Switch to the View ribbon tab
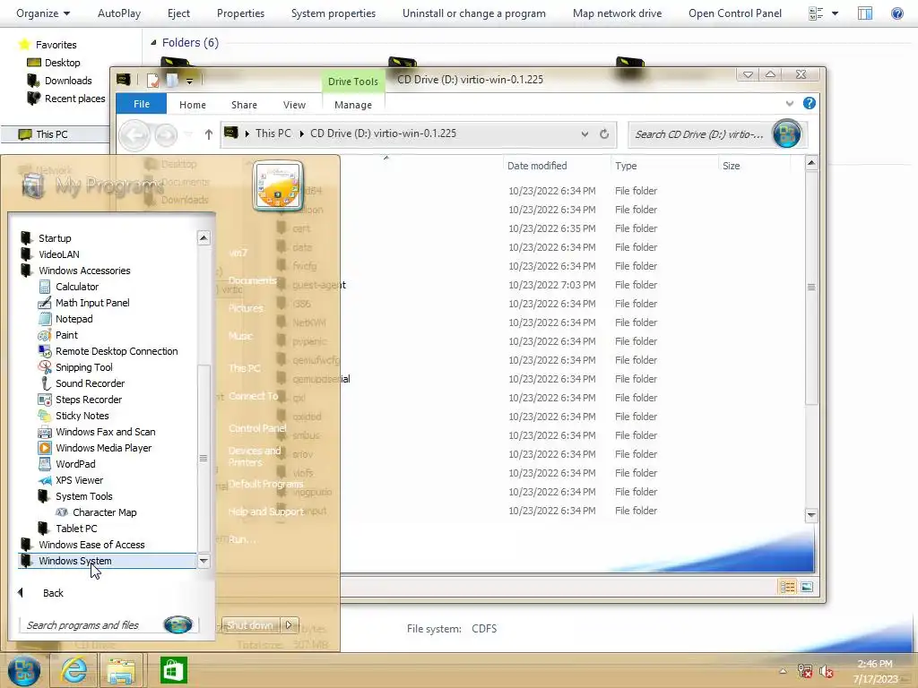The width and height of the screenshot is (918, 688). 294,105
